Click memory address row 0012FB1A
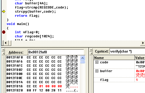Screen dimensions: 145x93 click(x=42, y=86)
